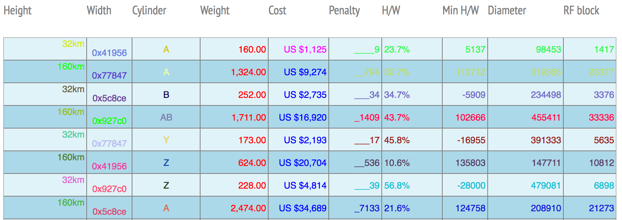Viewport: 622px width, 220px height.
Task: Select the Min H/W cell -5909
Action: click(474, 95)
